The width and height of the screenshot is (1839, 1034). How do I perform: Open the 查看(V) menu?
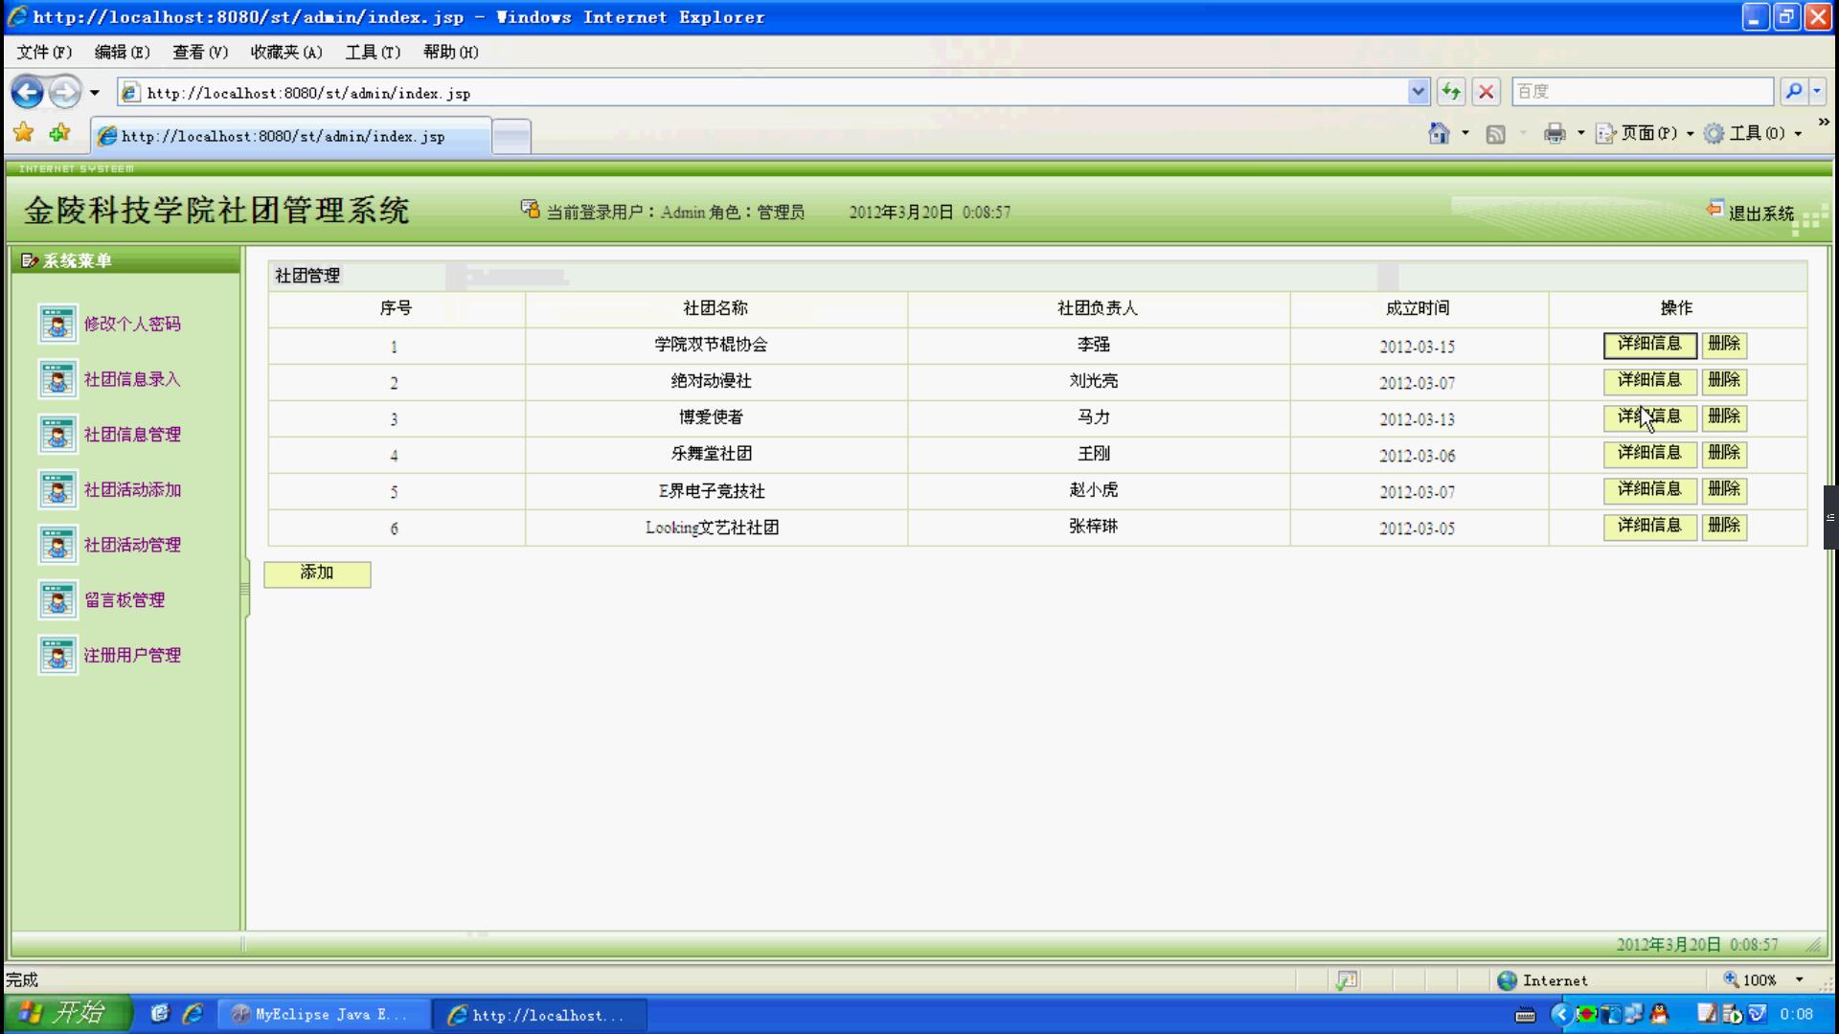point(200,52)
